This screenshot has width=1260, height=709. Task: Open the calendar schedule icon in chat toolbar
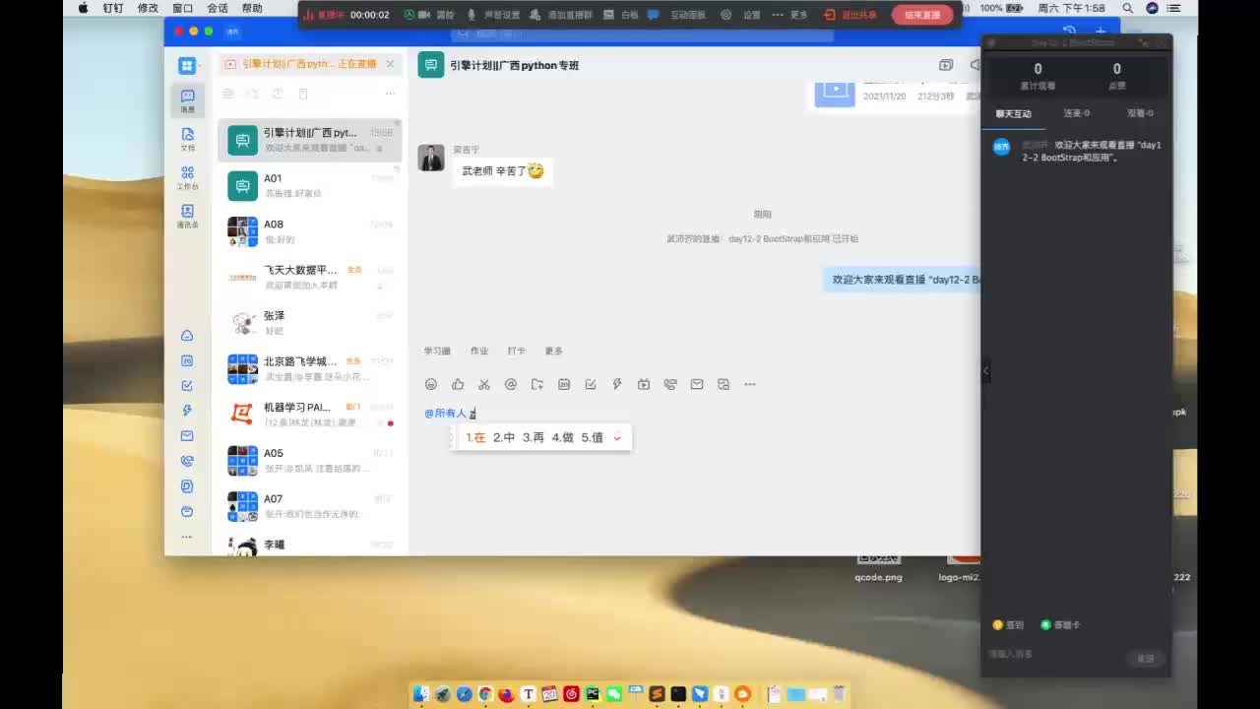point(564,384)
